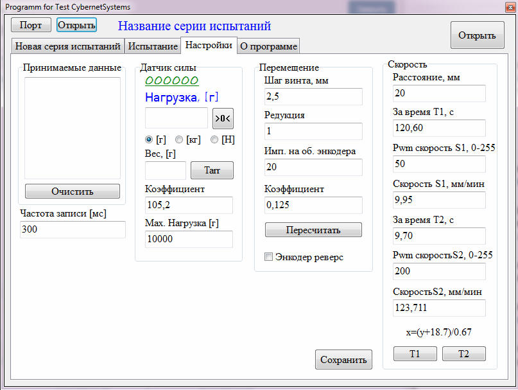Image resolution: width=518 pixels, height=390 pixels.
Task: Click the Принимаемые данные list box
Action: point(73,128)
